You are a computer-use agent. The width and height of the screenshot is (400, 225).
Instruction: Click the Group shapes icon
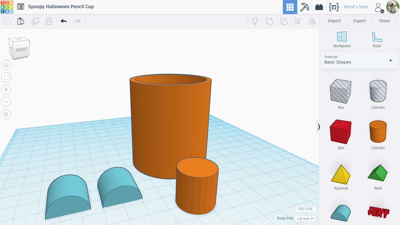click(269, 21)
